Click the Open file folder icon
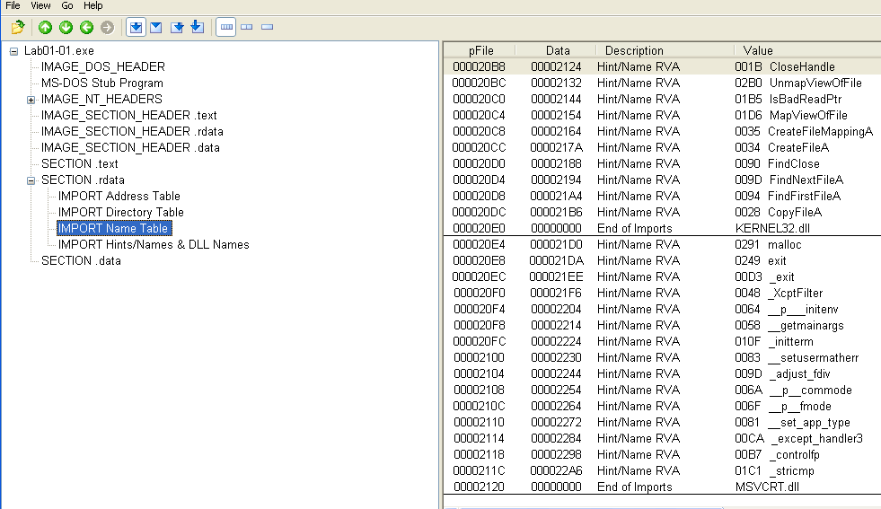Viewport: 881px width, 509px height. (x=17, y=27)
